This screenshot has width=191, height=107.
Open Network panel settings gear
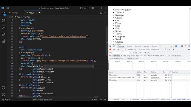(x=189, y=50)
